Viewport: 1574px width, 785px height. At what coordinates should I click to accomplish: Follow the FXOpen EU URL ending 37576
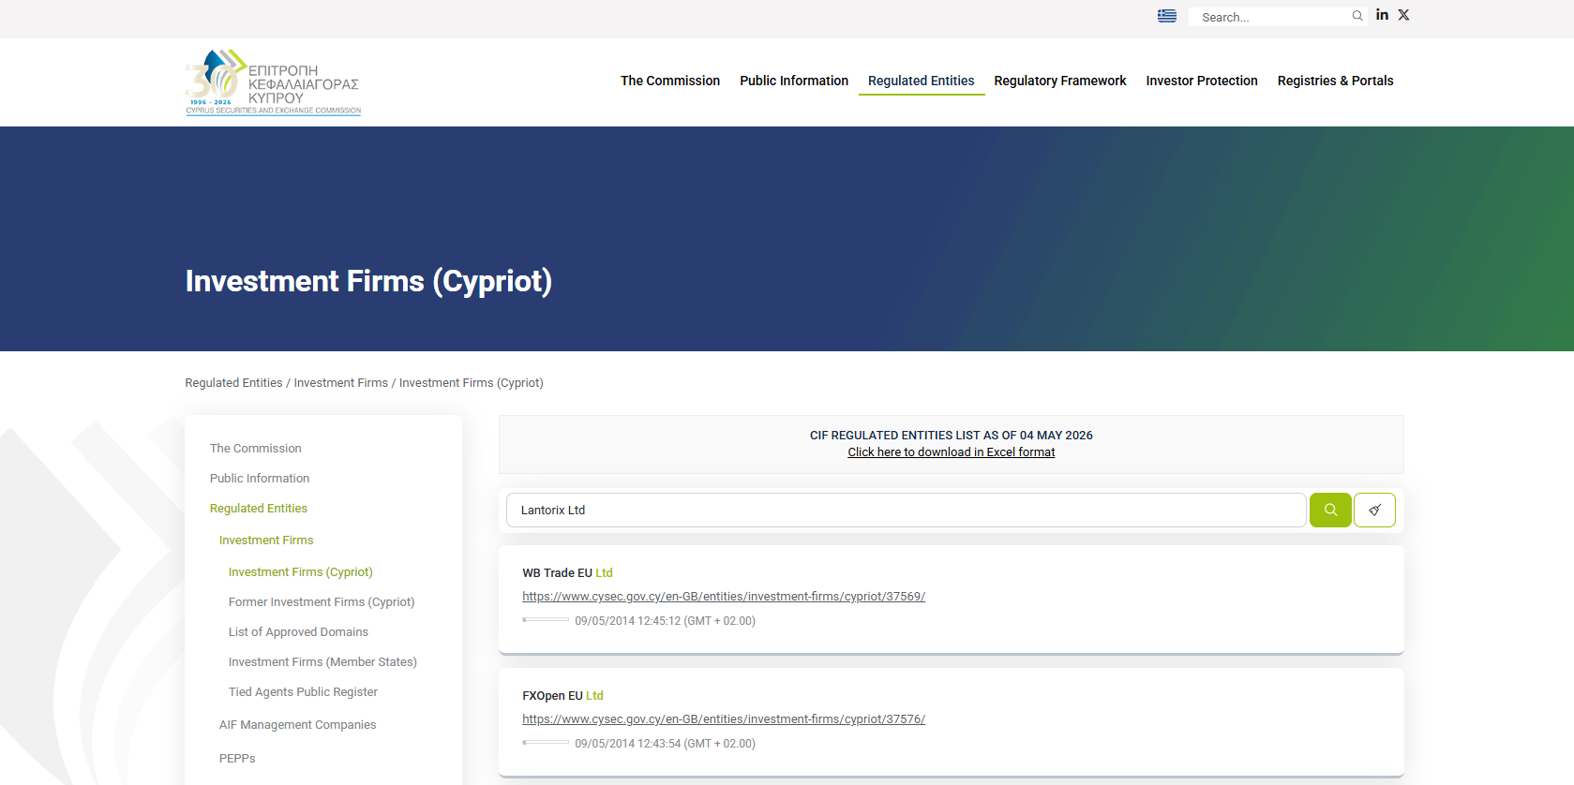pyautogui.click(x=724, y=719)
